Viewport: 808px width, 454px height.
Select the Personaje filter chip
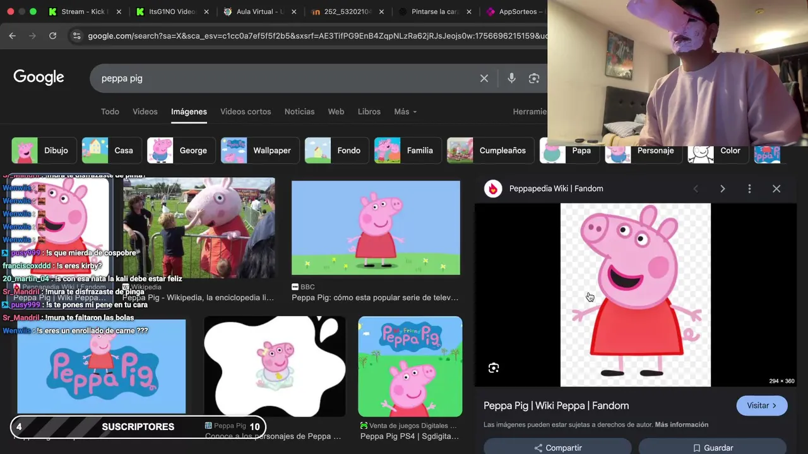pyautogui.click(x=643, y=151)
